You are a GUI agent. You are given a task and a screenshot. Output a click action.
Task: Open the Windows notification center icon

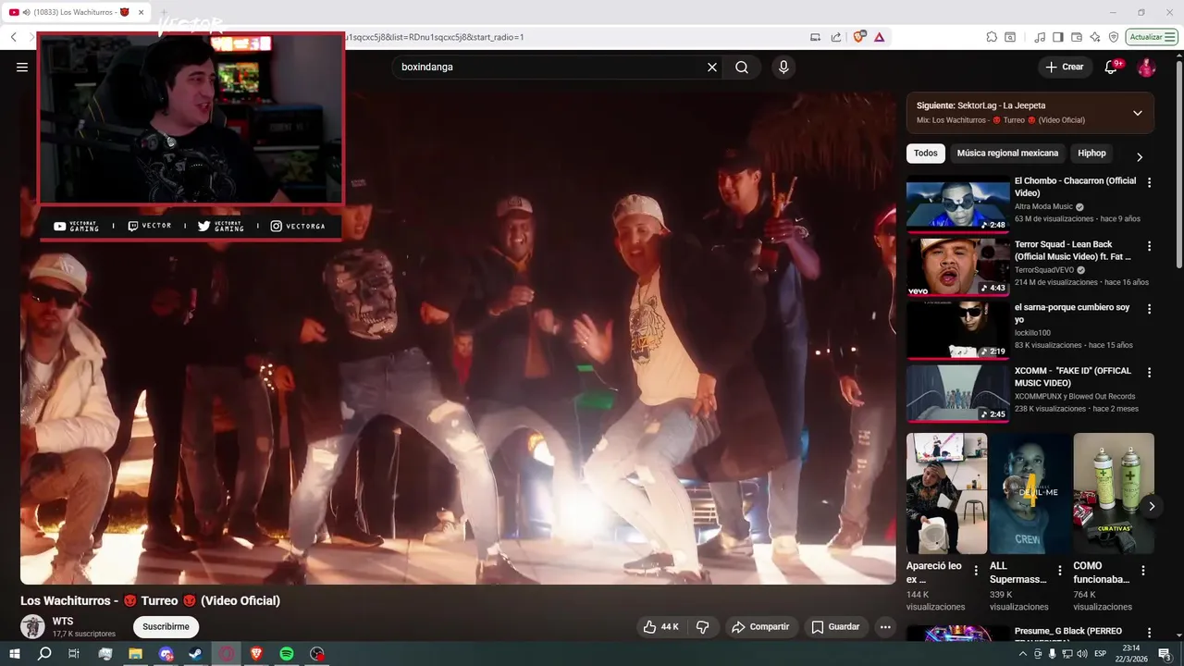1165,654
